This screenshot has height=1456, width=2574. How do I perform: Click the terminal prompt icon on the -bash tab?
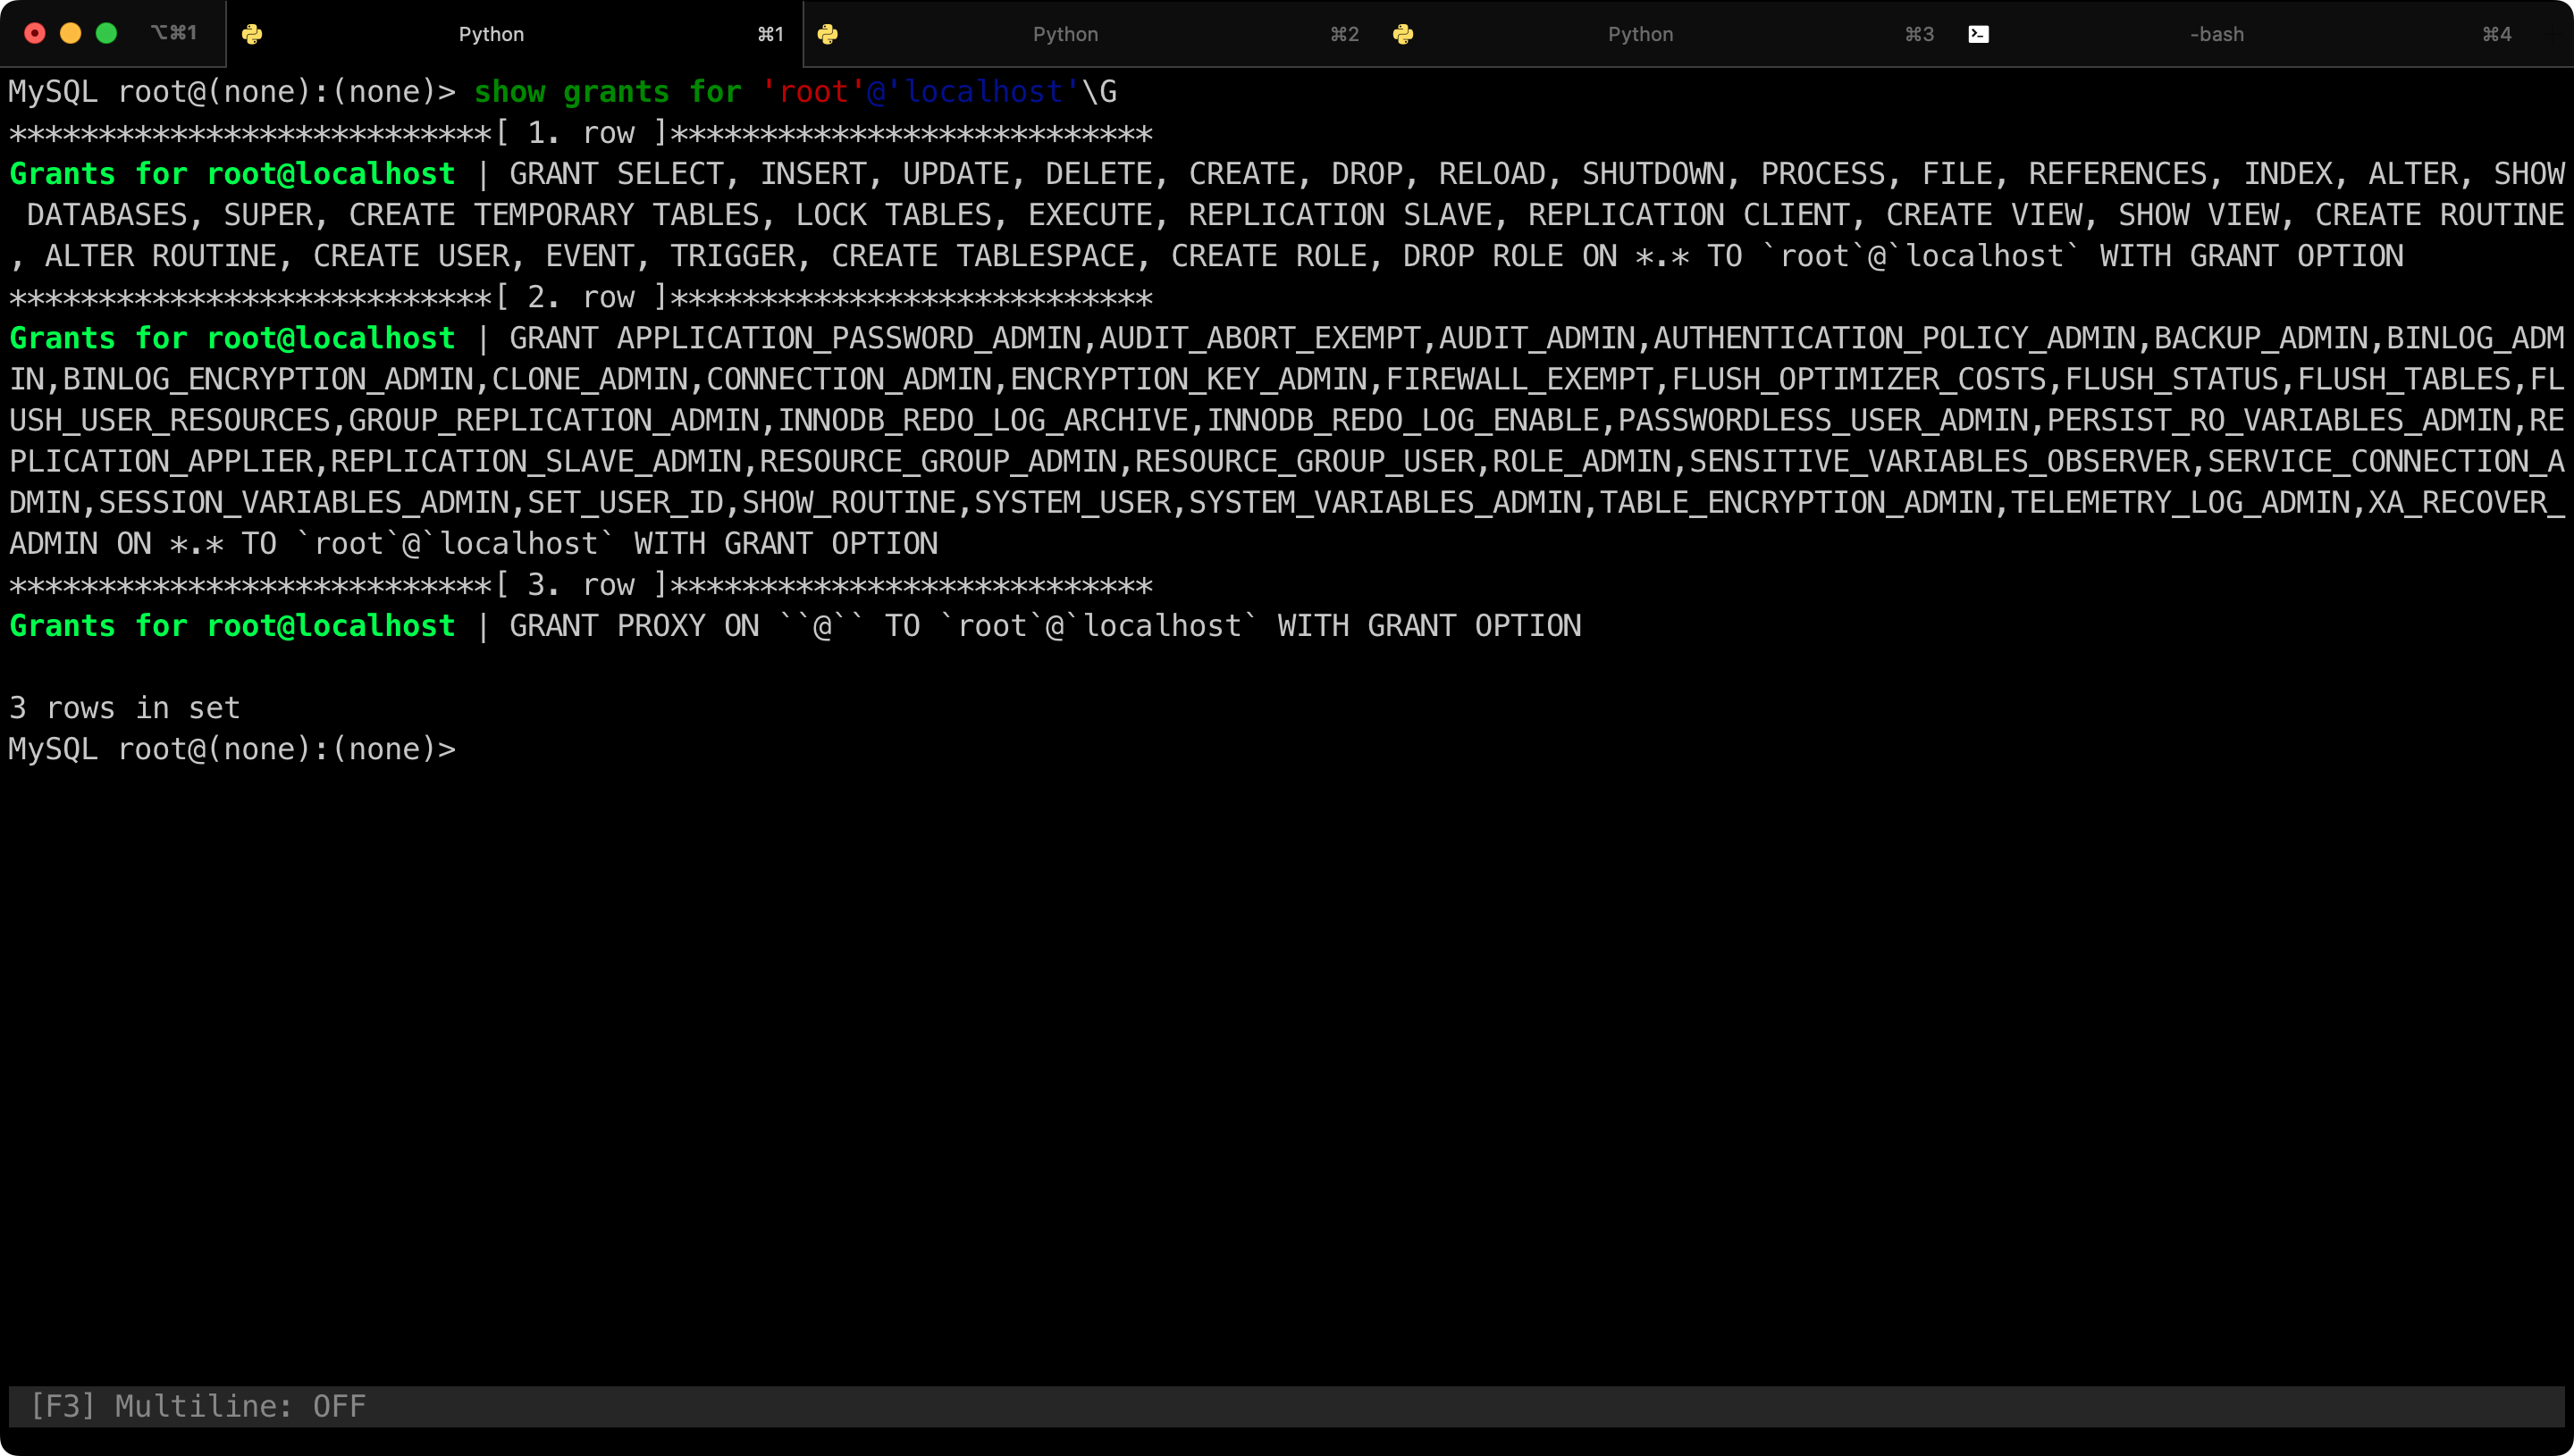pyautogui.click(x=1978, y=34)
